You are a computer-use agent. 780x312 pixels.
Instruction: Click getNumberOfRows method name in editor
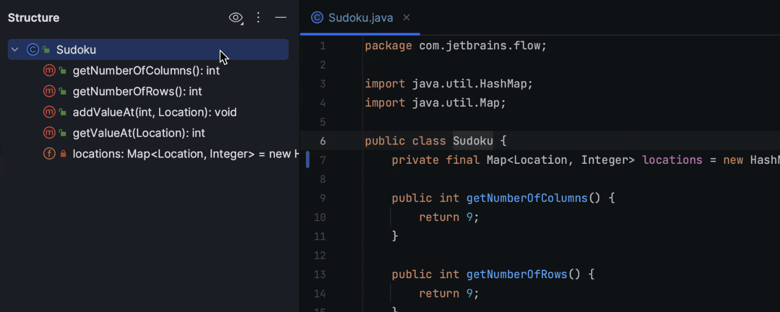click(x=516, y=274)
